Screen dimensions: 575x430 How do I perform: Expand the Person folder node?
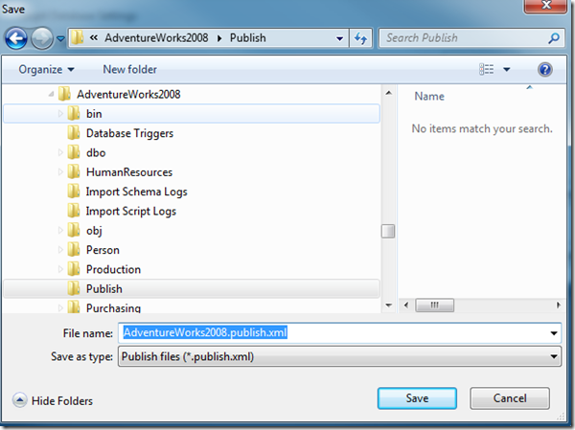[60, 250]
